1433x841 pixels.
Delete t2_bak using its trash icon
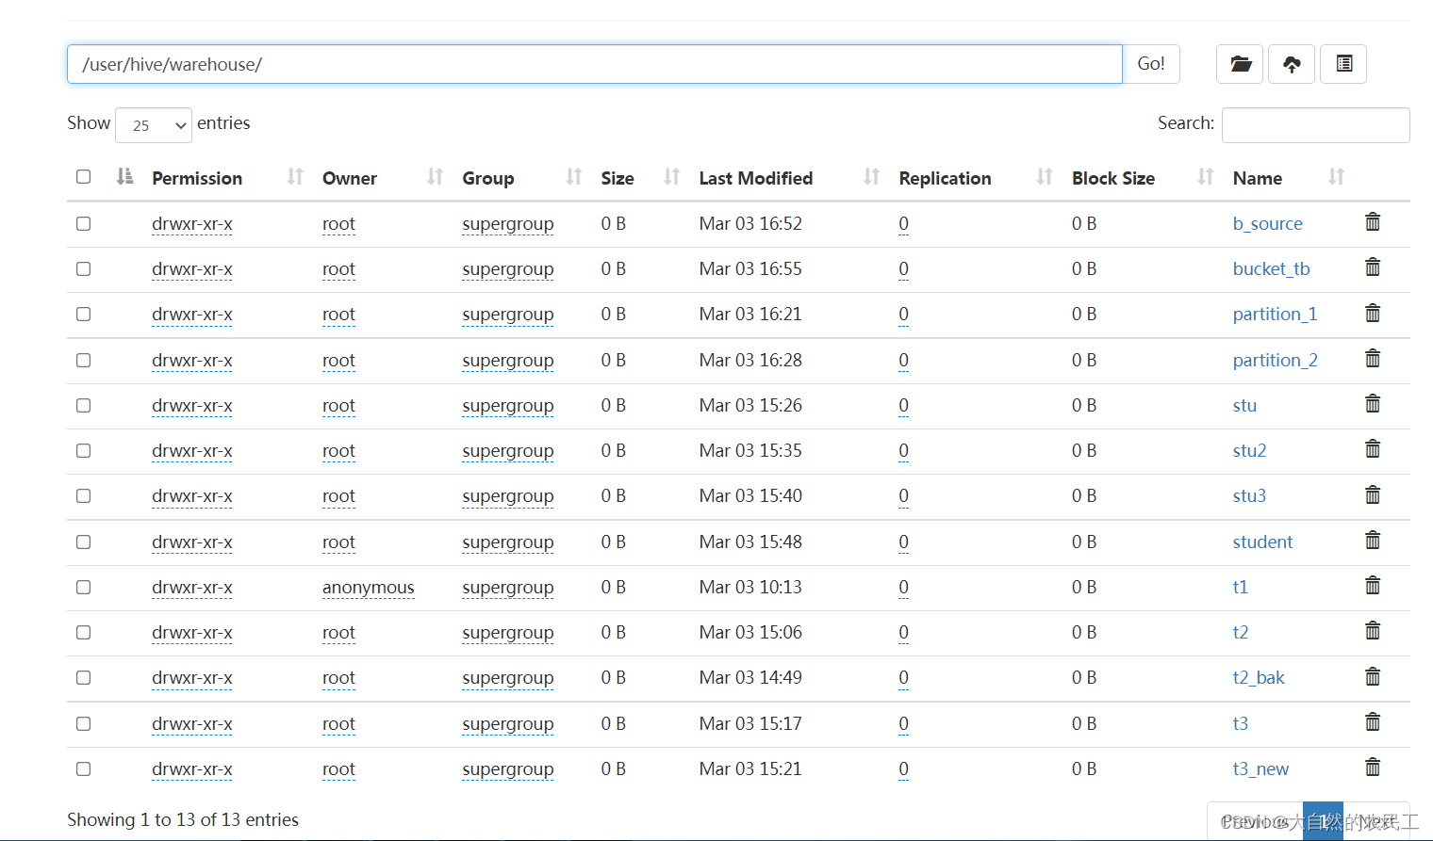point(1373,675)
